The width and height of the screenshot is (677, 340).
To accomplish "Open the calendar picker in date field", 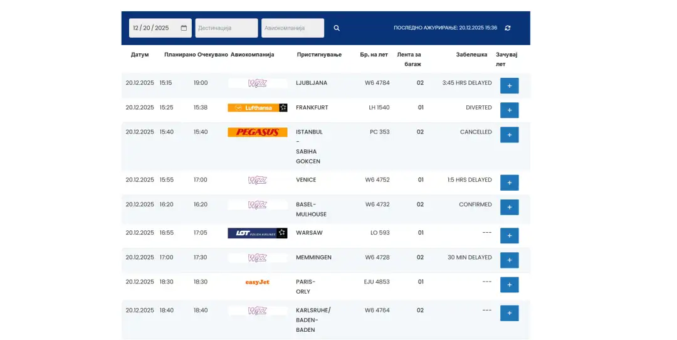I will (184, 28).
